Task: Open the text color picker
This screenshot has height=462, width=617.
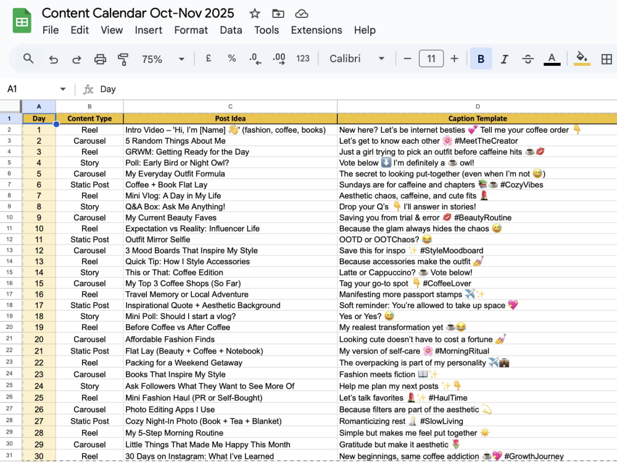Action: (x=552, y=59)
